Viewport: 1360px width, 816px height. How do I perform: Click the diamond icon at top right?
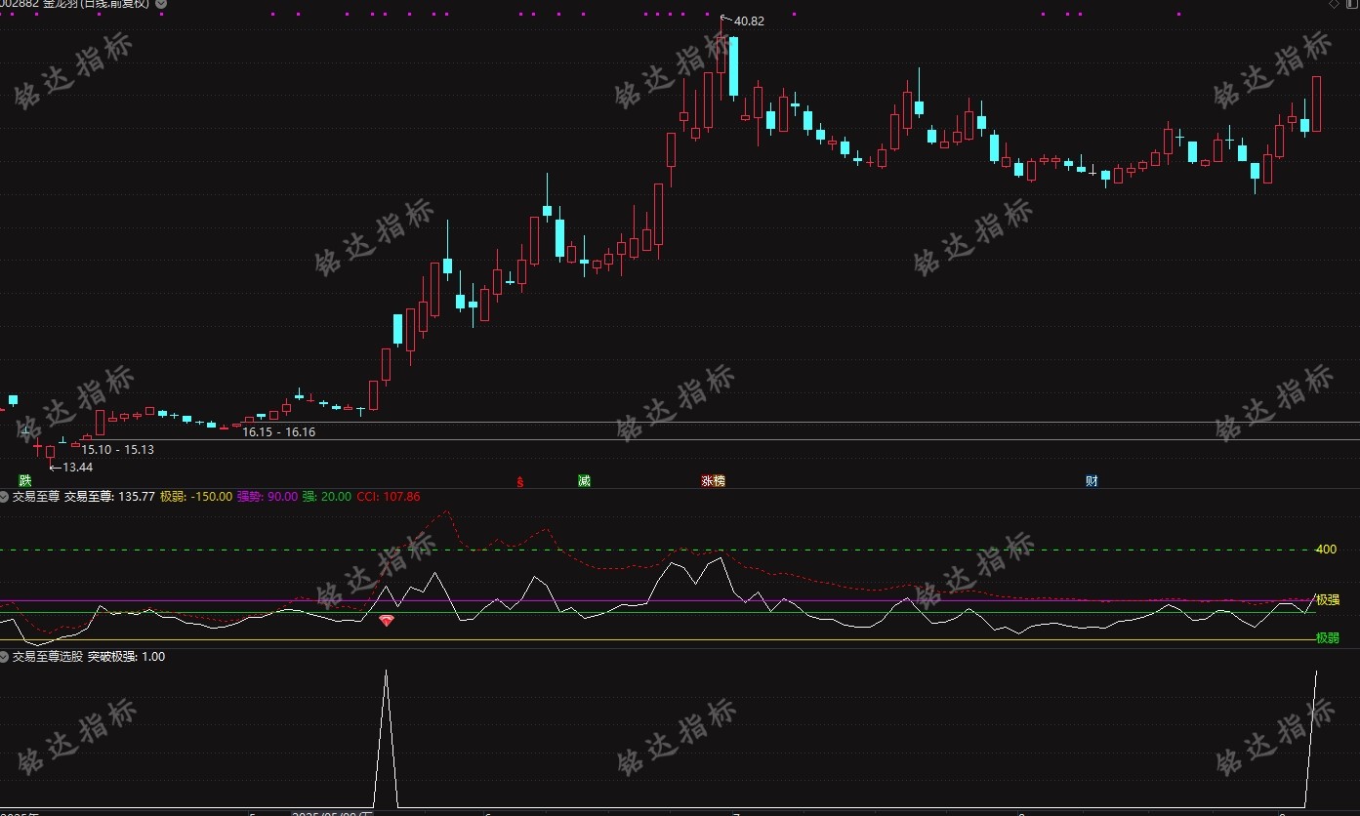[1335, 4]
